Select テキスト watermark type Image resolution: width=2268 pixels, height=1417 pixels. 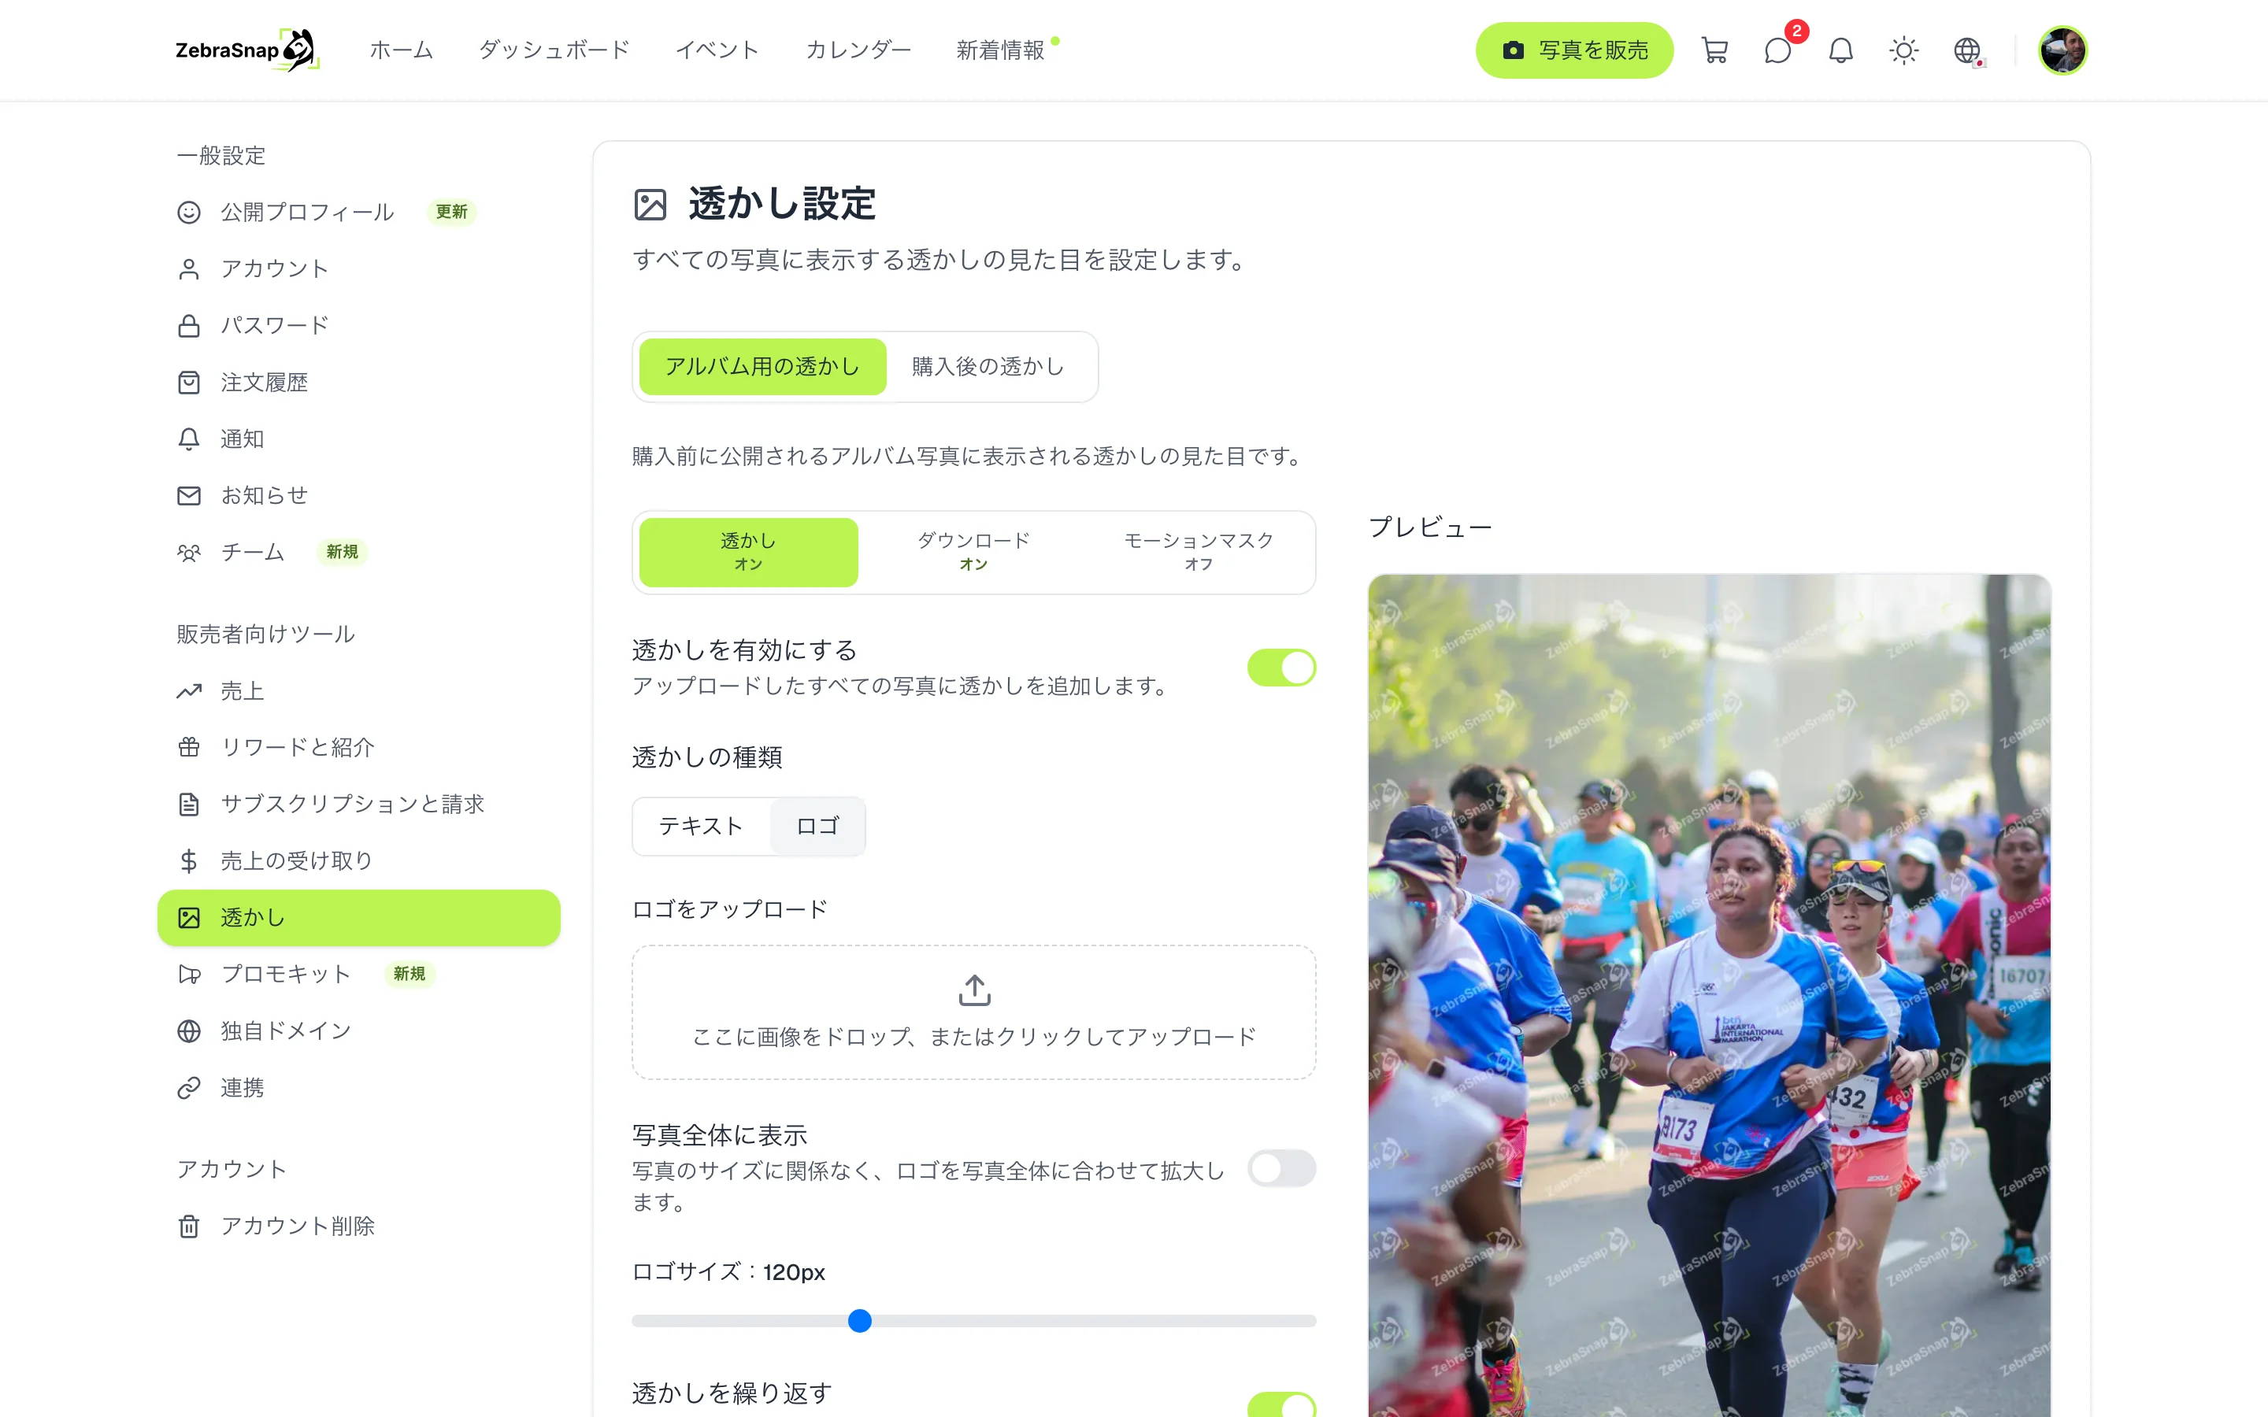701,826
